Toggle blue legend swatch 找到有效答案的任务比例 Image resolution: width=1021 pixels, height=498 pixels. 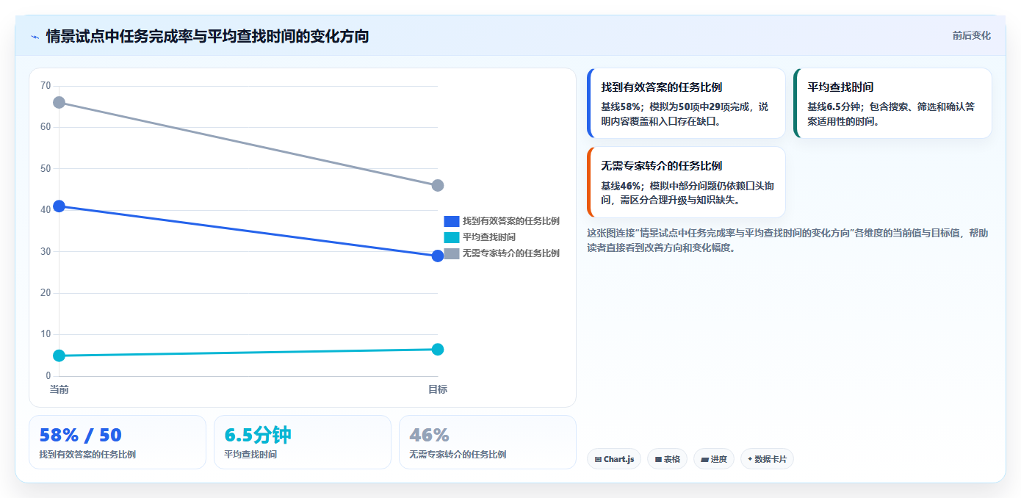click(x=452, y=221)
